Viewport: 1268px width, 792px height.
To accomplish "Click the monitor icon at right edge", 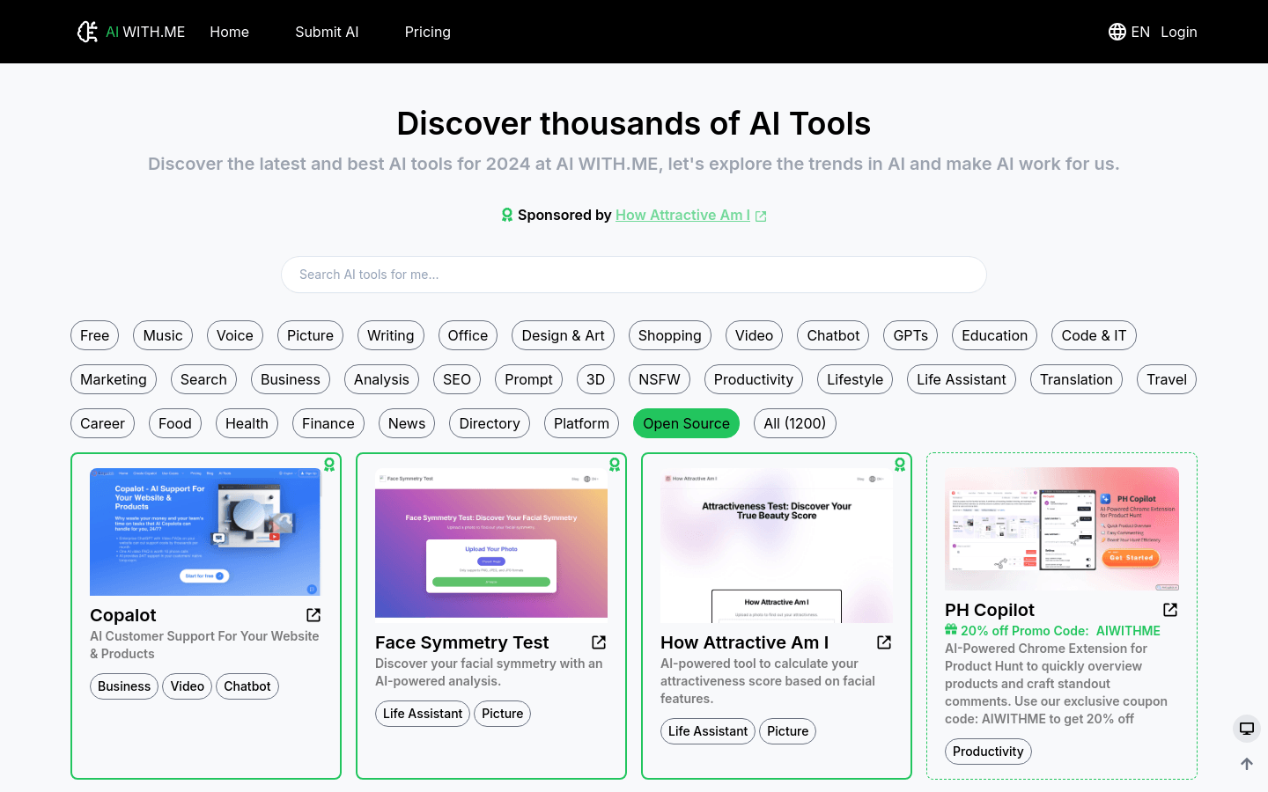I will click(1247, 729).
